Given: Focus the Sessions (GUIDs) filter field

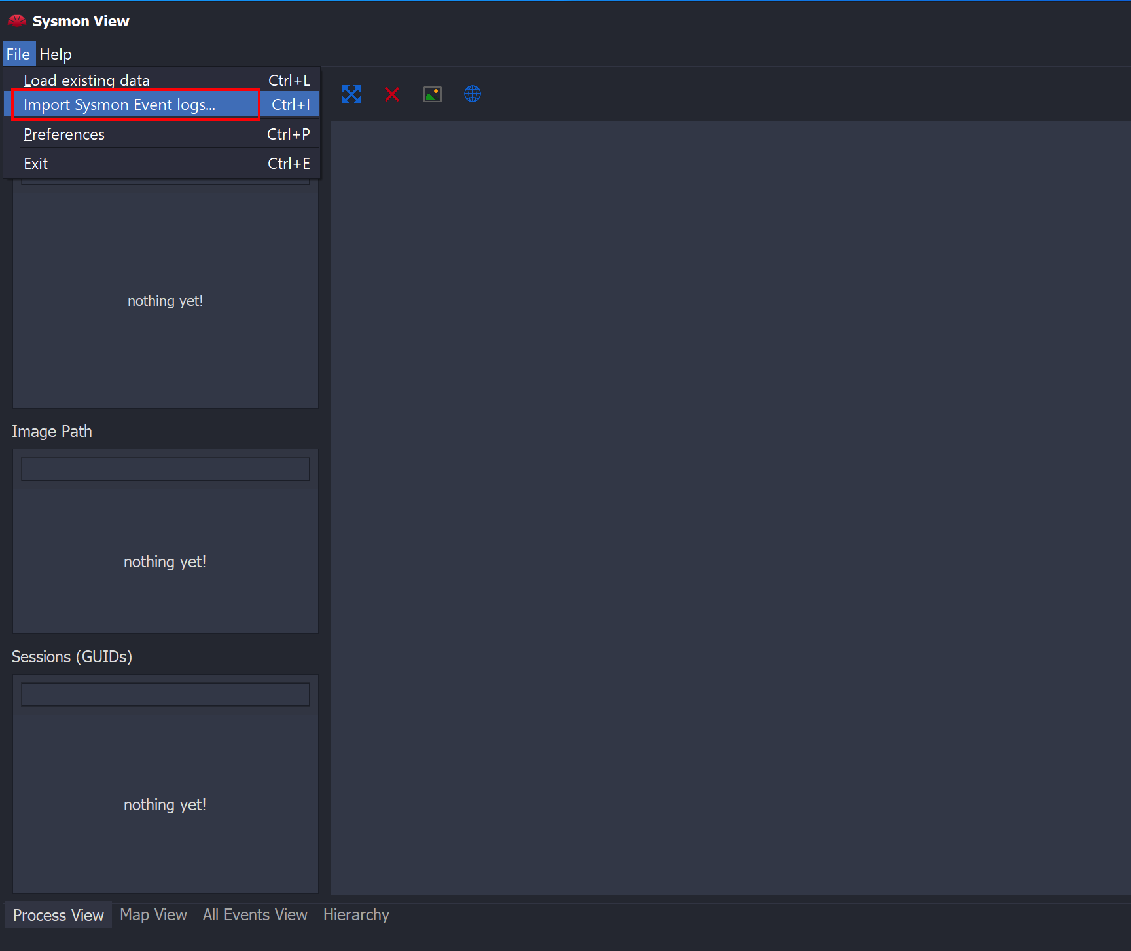Looking at the screenshot, I should [x=166, y=695].
